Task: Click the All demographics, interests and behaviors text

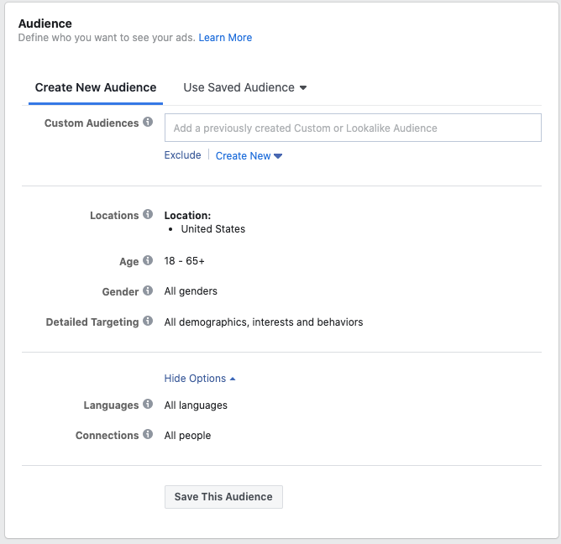Action: (264, 322)
